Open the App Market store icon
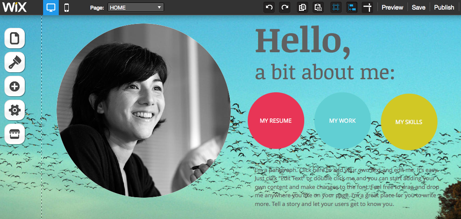Image resolution: width=461 pixels, height=219 pixels. (x=15, y=135)
